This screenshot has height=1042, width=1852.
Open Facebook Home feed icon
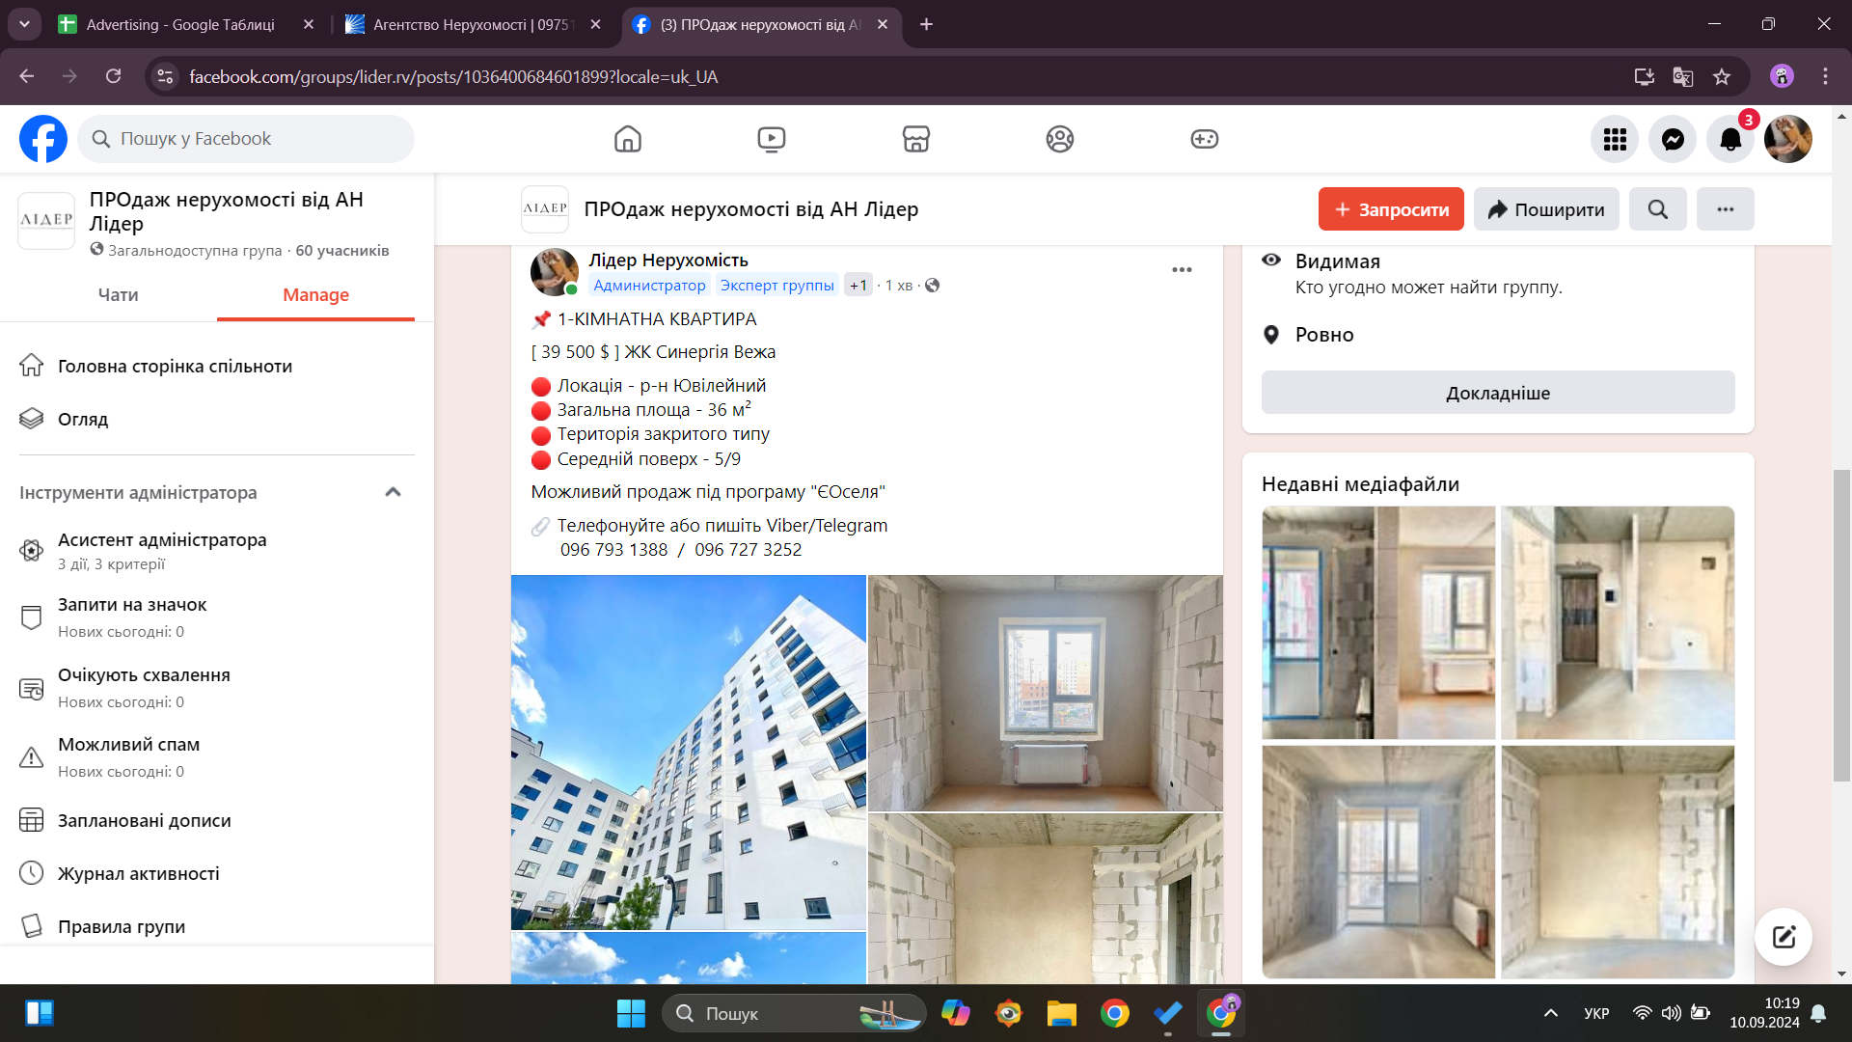point(627,139)
